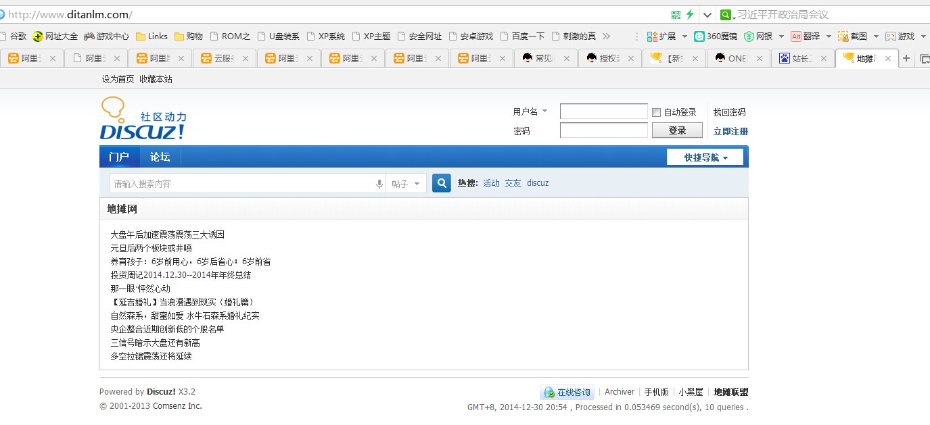Click 设为首页 link
Viewport: 930px width, 425px height.
pos(118,79)
